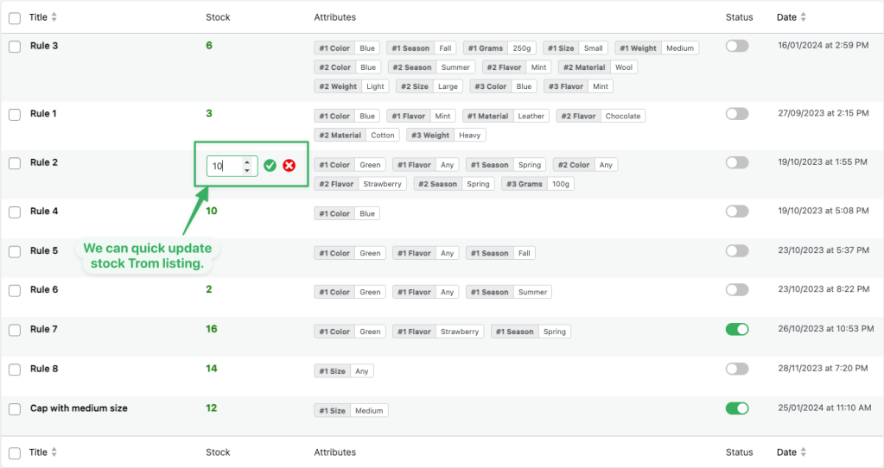This screenshot has height=468, width=884.
Task: Select the Cap with medium size checkbox
Action: coord(15,409)
